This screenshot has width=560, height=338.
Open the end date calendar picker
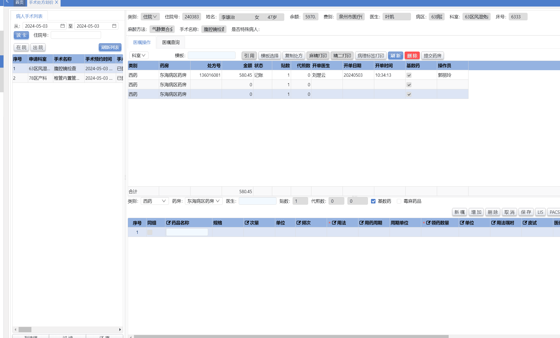click(x=114, y=26)
